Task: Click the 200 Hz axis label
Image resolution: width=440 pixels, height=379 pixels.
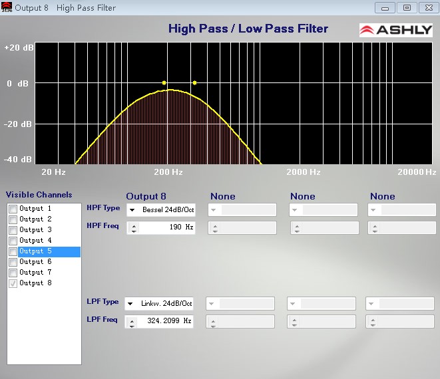Action: pyautogui.click(x=168, y=172)
